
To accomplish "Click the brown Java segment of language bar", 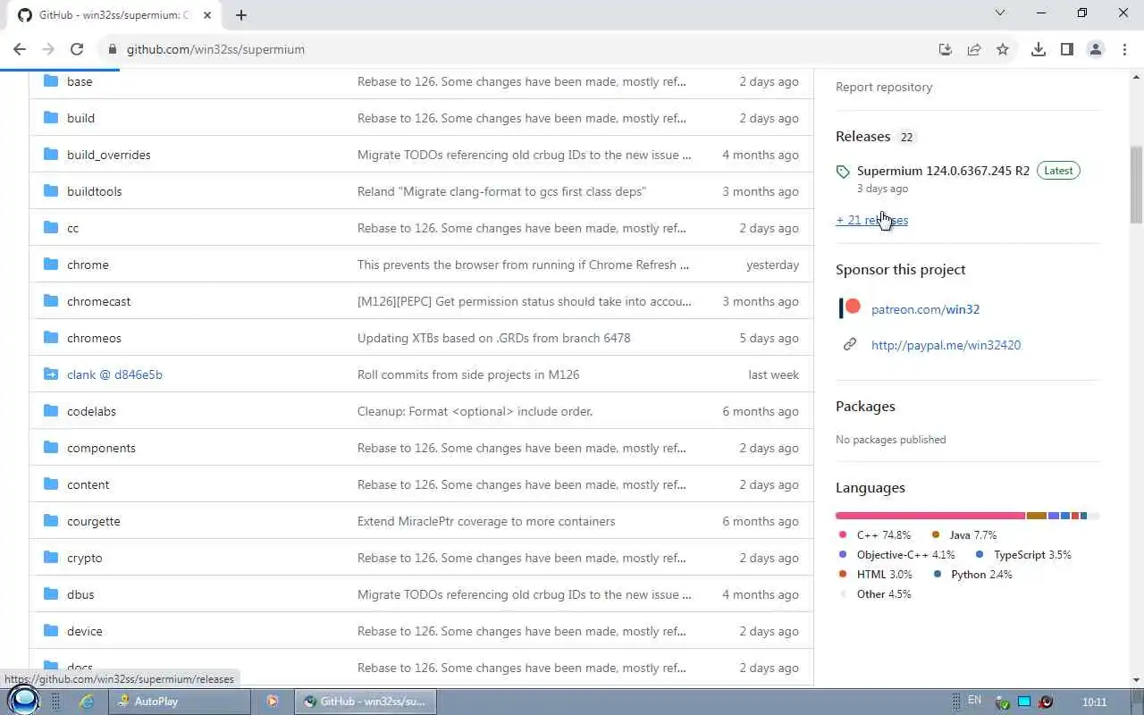I will click(1037, 516).
